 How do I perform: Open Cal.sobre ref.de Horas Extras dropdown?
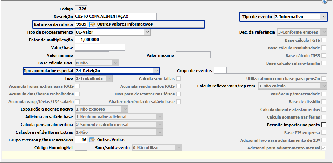[x=119, y=132]
